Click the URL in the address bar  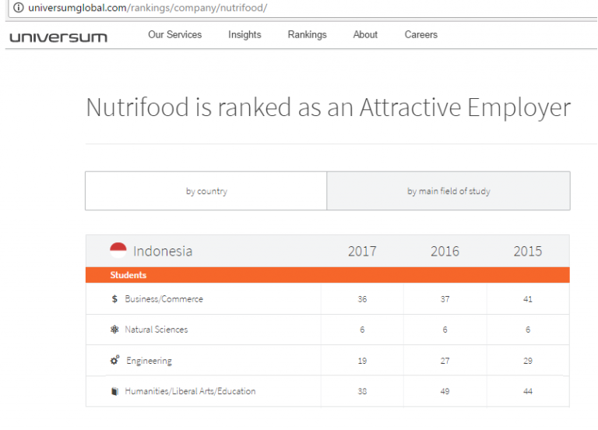pyautogui.click(x=148, y=8)
